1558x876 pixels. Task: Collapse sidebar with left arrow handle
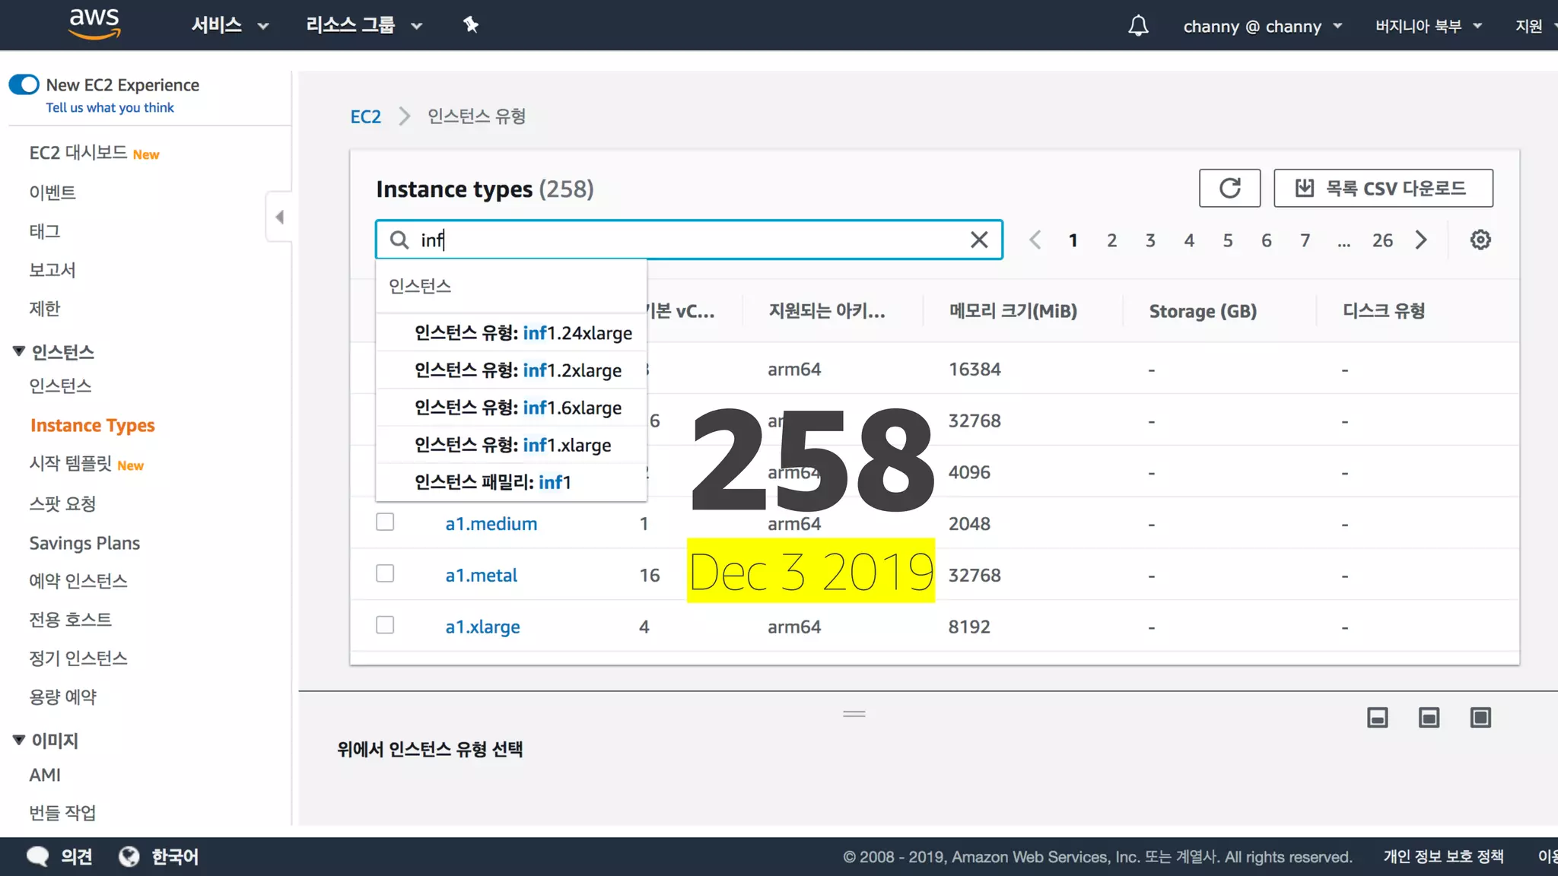(279, 217)
